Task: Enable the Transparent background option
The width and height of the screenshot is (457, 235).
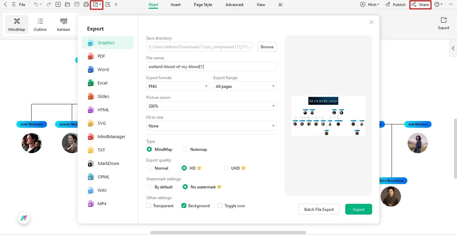Action: click(149, 205)
